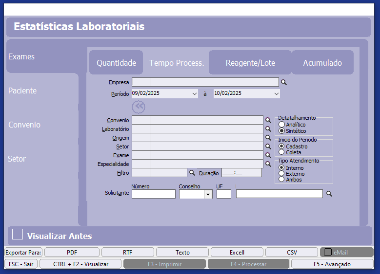
Task: Enable the Visualizar Antes checkbox
Action: 18,235
